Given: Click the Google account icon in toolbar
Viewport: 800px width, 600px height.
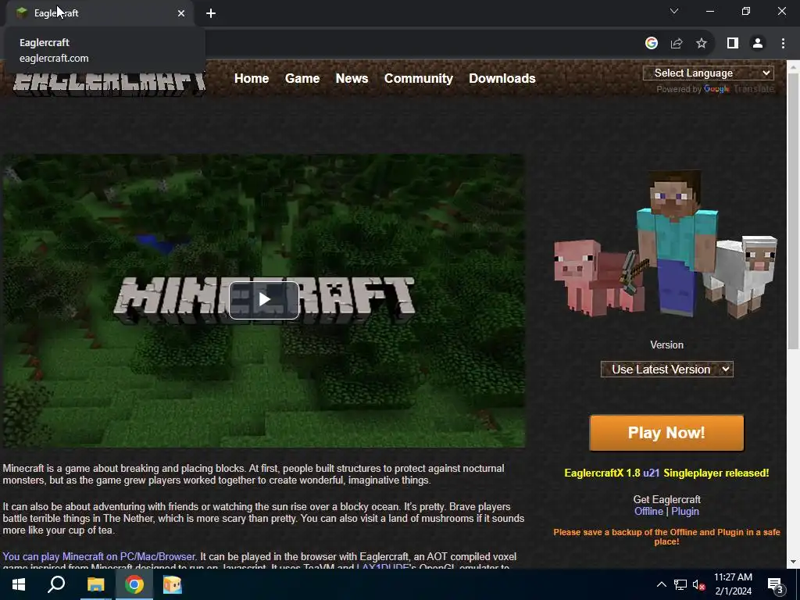Looking at the screenshot, I should click(x=651, y=44).
